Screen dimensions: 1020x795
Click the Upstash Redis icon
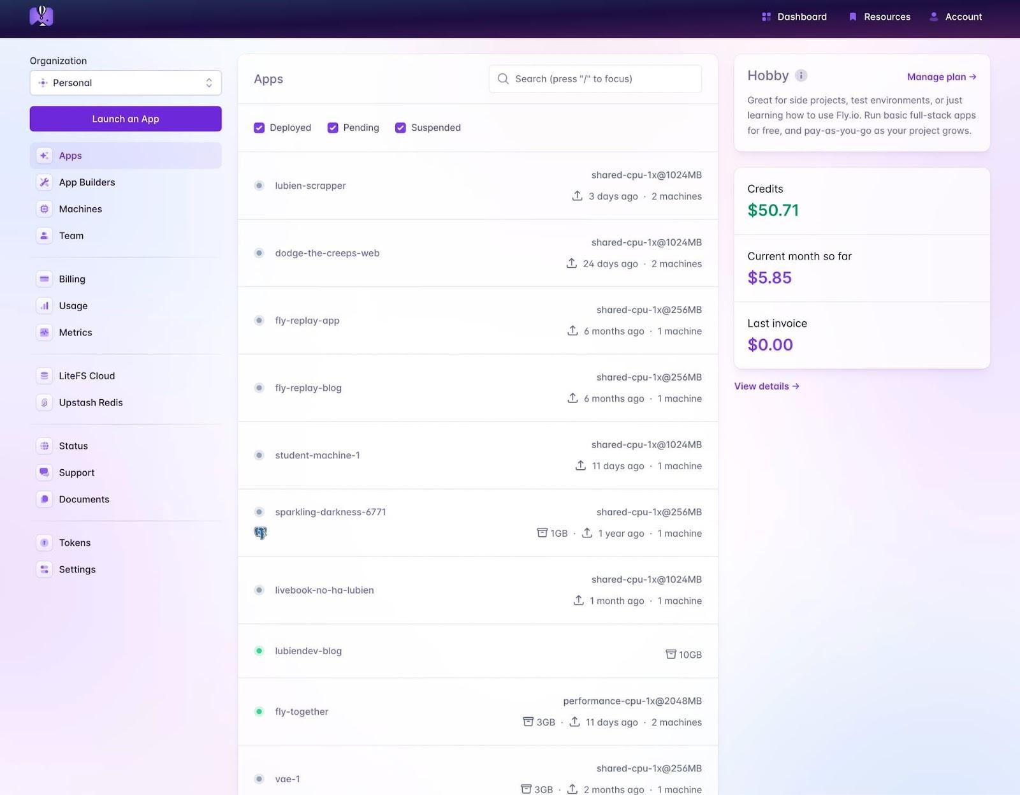click(x=44, y=402)
